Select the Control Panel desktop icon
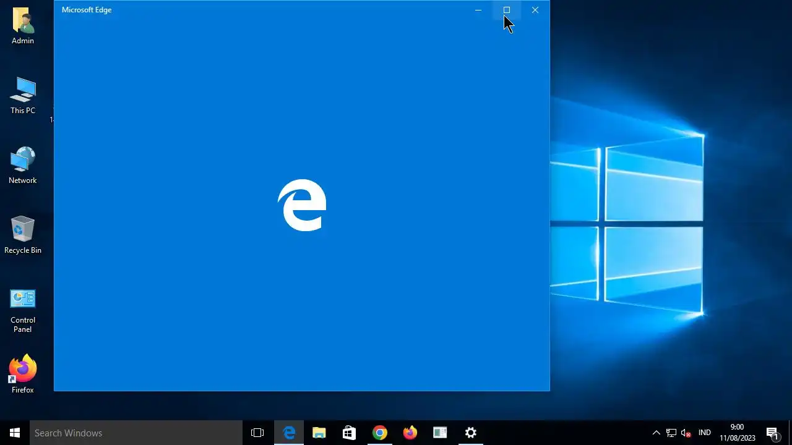Screen dimensions: 792x445 [23, 310]
